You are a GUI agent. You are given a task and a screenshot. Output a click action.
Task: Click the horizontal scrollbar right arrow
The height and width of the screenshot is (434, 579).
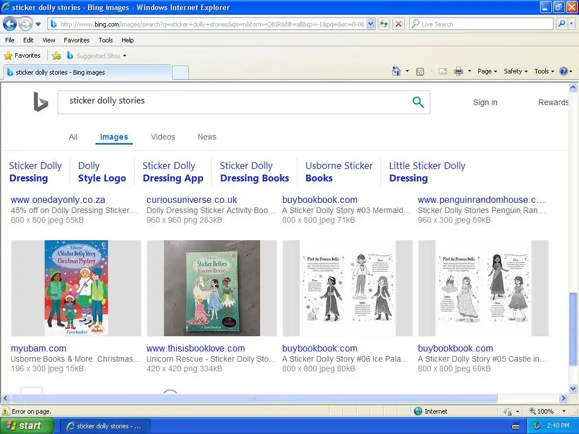point(564,398)
